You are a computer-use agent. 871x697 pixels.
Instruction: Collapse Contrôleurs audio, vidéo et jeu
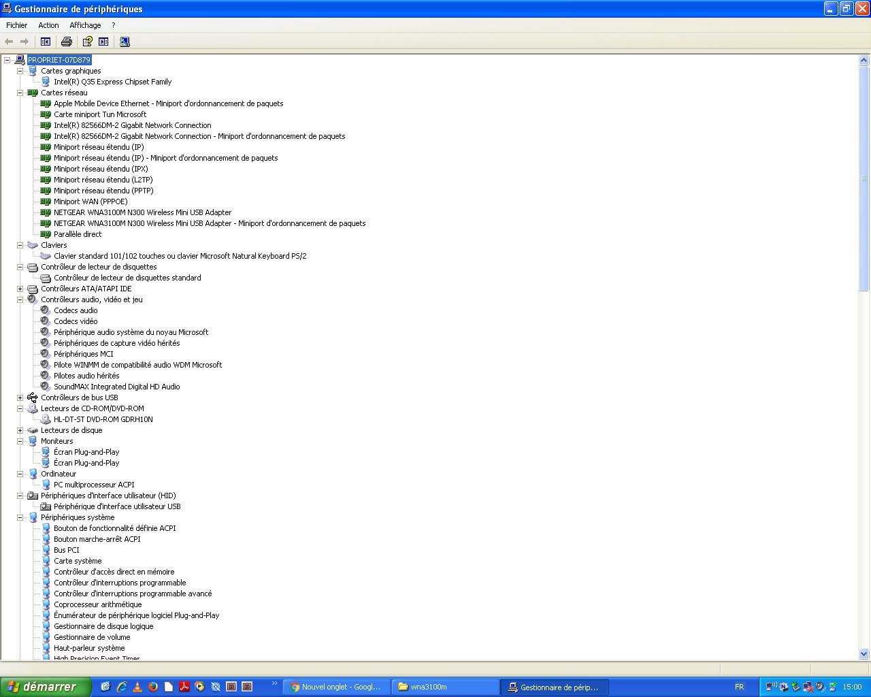tap(20, 299)
